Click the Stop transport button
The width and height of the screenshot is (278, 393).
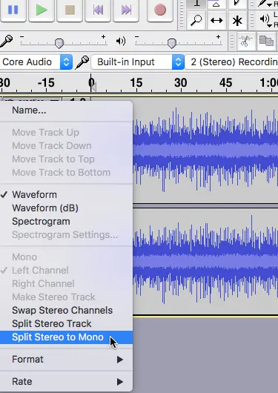coord(70,10)
